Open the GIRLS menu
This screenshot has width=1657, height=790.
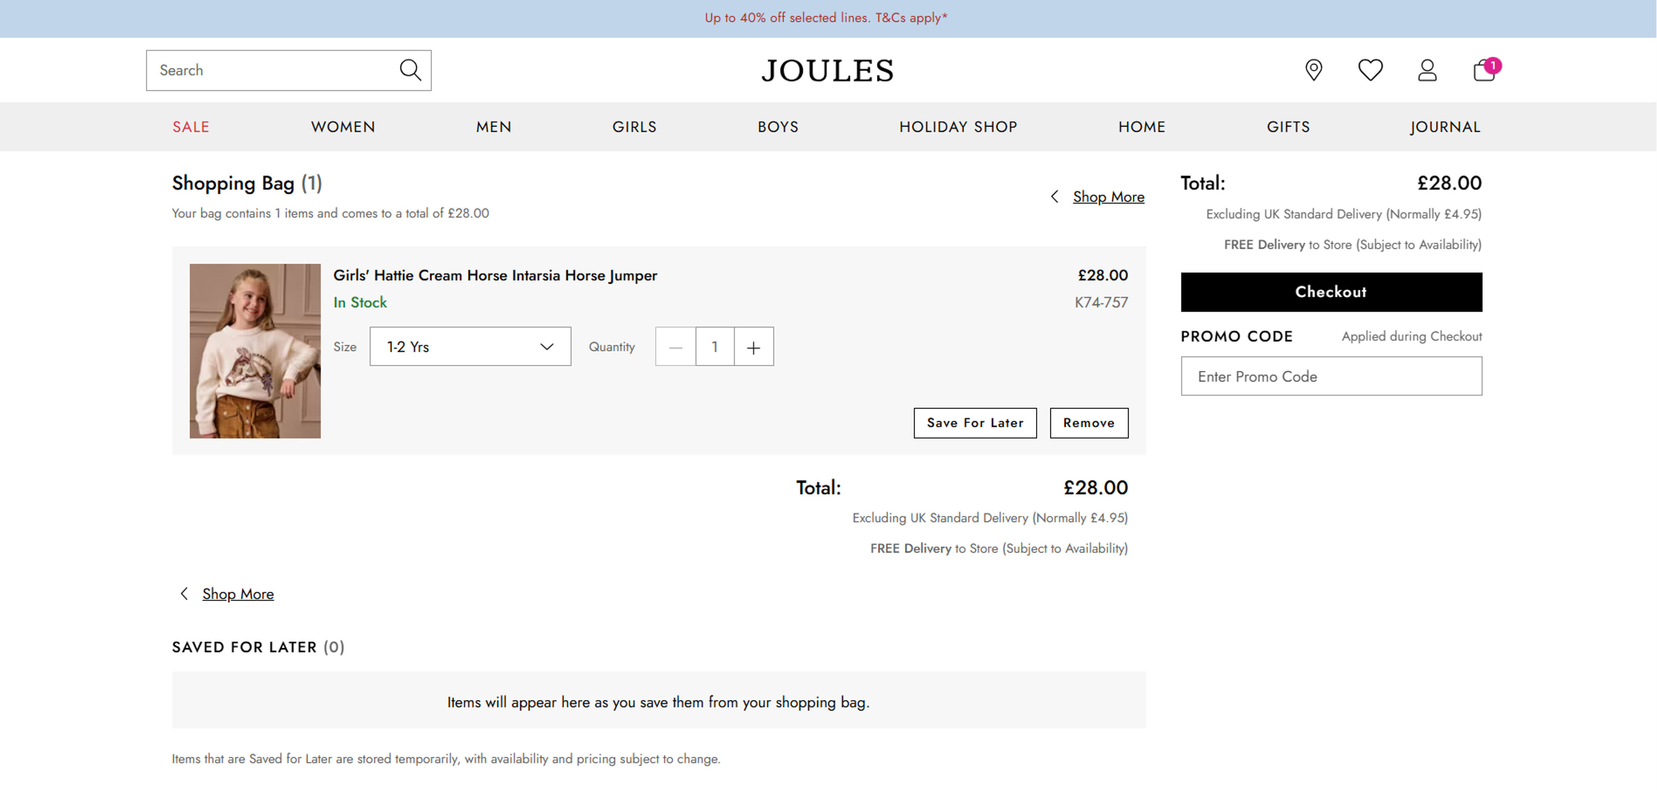(634, 127)
